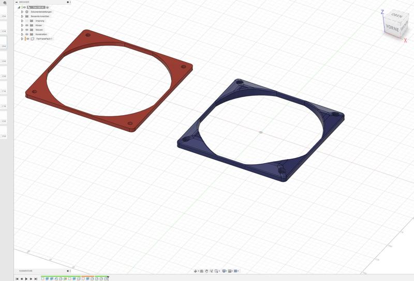Play the design timeline
The width and height of the screenshot is (414, 281).
point(26,279)
